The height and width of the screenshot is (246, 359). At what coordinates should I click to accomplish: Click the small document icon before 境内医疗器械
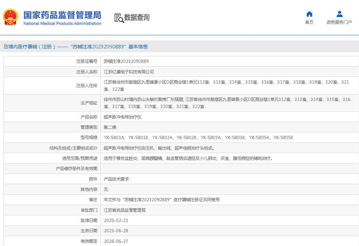[x=6, y=47]
